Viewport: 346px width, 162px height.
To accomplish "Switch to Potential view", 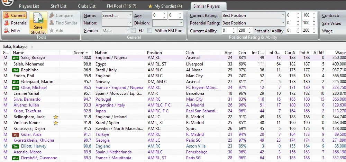I will pyautogui.click(x=16, y=23).
